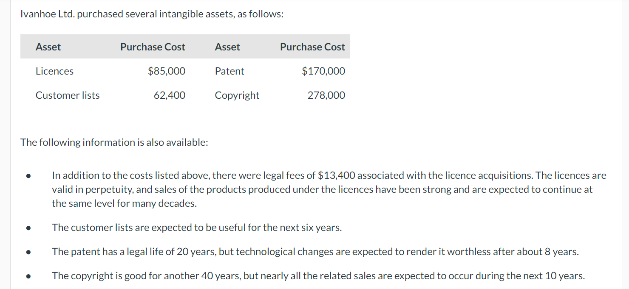Select the 62,400 cost value
The height and width of the screenshot is (289, 629).
pyautogui.click(x=170, y=95)
